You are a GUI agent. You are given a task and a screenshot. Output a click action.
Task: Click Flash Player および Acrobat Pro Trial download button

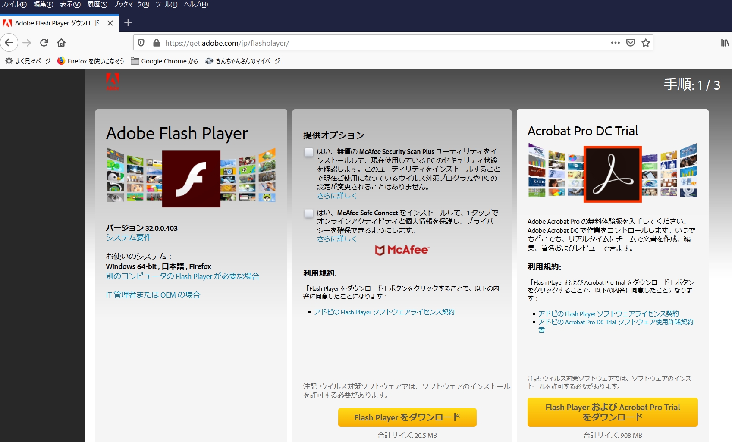coord(613,412)
